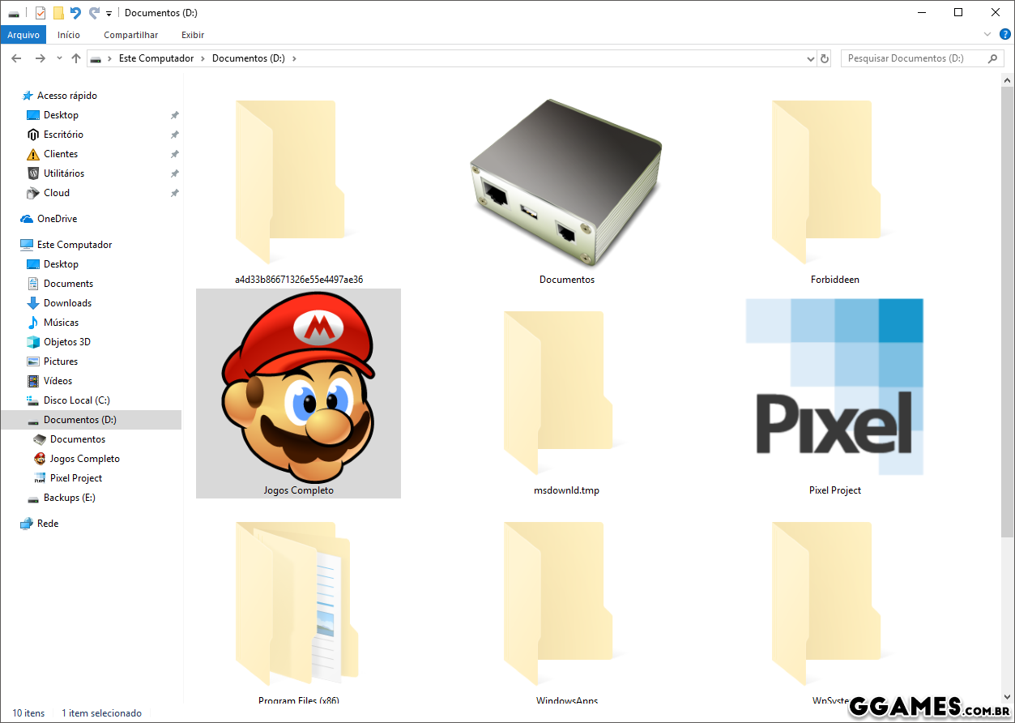This screenshot has width=1015, height=723.
Task: Unpin Escritório using its pin icon
Action: pyautogui.click(x=174, y=135)
